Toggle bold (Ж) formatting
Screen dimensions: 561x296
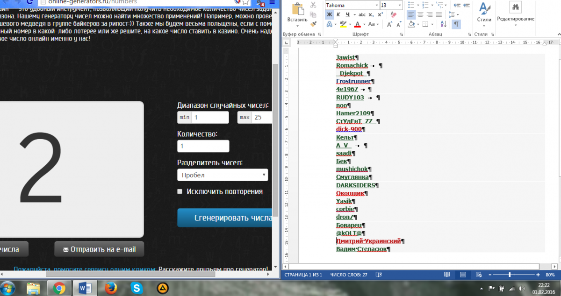pos(330,14)
